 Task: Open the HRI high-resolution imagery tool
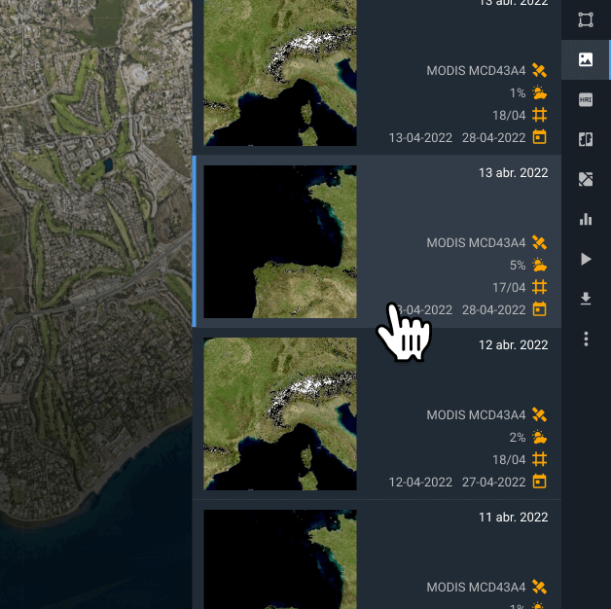pos(586,99)
